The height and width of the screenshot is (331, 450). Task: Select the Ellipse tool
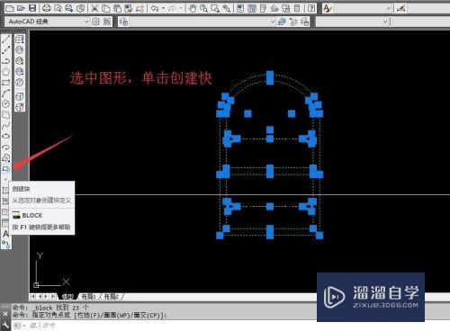click(6, 137)
